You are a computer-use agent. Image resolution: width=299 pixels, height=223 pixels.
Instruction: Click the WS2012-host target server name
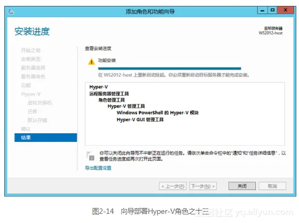pyautogui.click(x=270, y=33)
